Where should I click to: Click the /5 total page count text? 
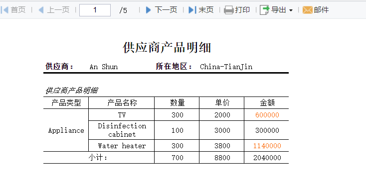pos(123,10)
